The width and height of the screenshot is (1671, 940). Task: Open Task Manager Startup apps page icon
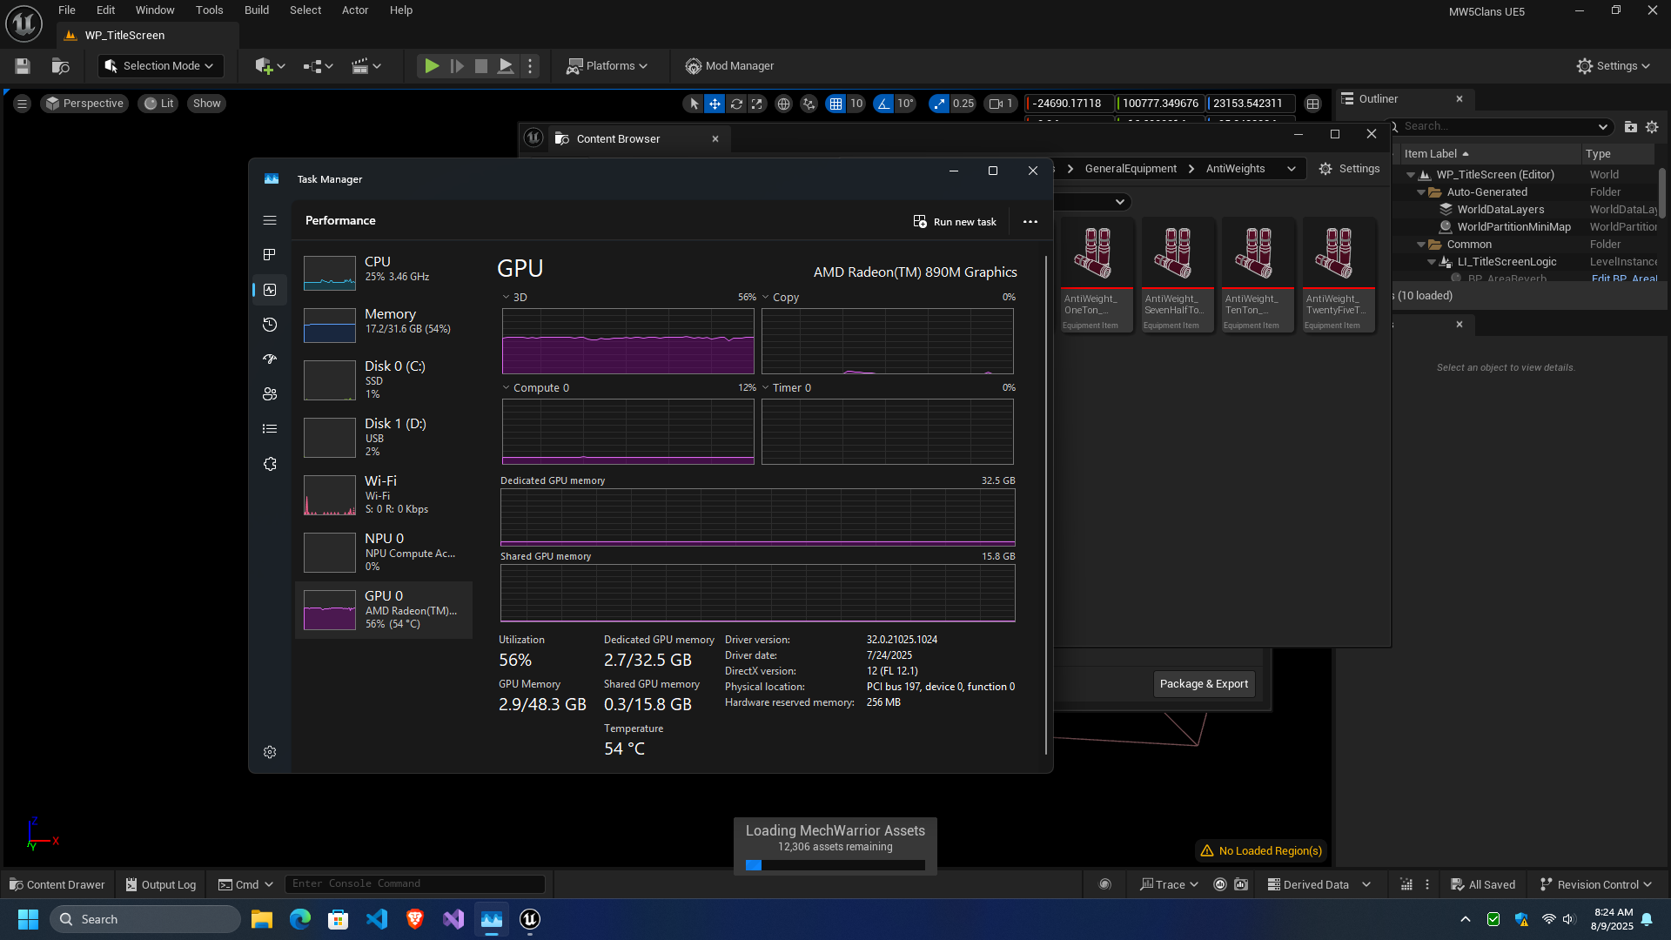[270, 359]
